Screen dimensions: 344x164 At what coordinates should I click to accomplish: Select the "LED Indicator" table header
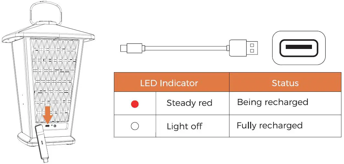pyautogui.click(x=169, y=83)
